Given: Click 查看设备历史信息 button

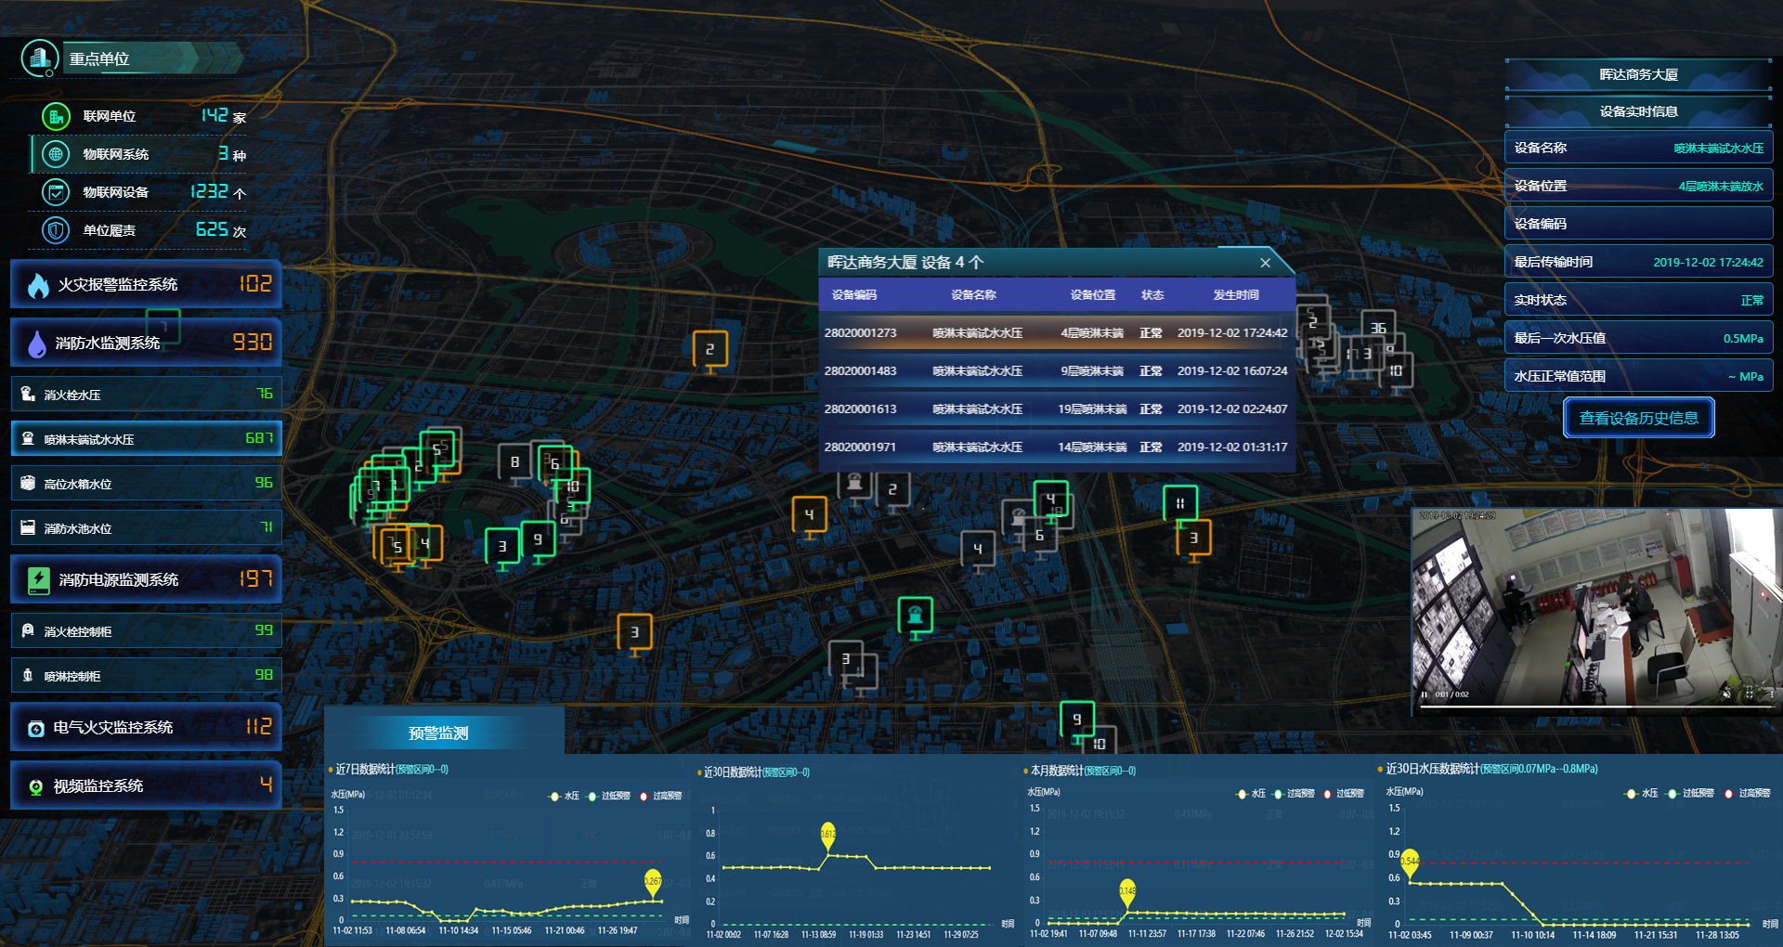Looking at the screenshot, I should click(1638, 419).
